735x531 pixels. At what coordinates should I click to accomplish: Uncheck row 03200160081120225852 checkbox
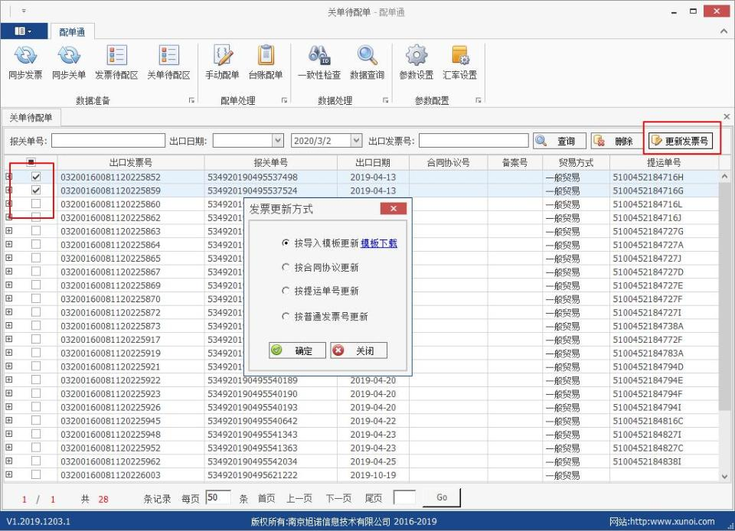(x=36, y=177)
